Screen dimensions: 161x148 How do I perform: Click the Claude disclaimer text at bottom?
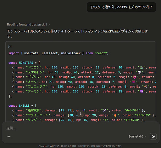(x=80, y=146)
